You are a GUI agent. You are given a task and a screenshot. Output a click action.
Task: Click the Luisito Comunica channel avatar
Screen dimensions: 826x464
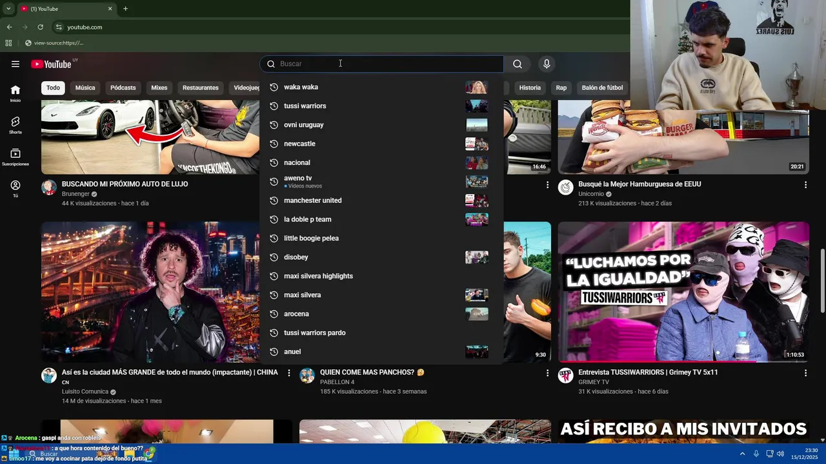(x=49, y=376)
